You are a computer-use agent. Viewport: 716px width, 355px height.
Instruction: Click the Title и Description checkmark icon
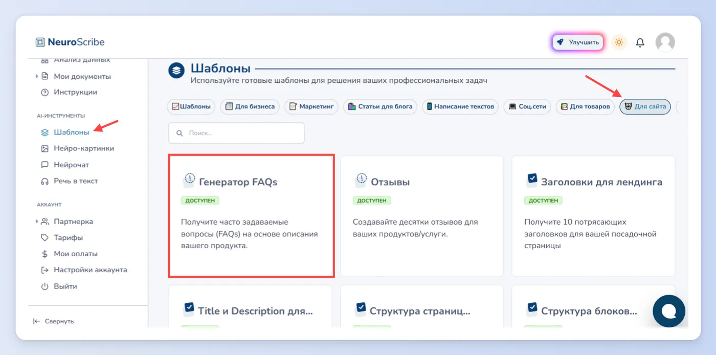pos(189,309)
